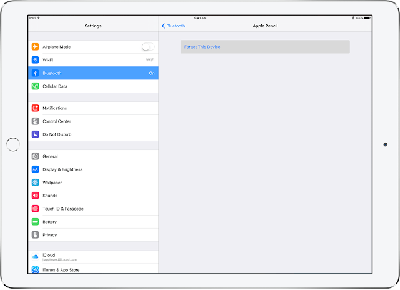Image resolution: width=400 pixels, height=290 pixels.
Task: Open Control Center settings
Action: (93, 121)
